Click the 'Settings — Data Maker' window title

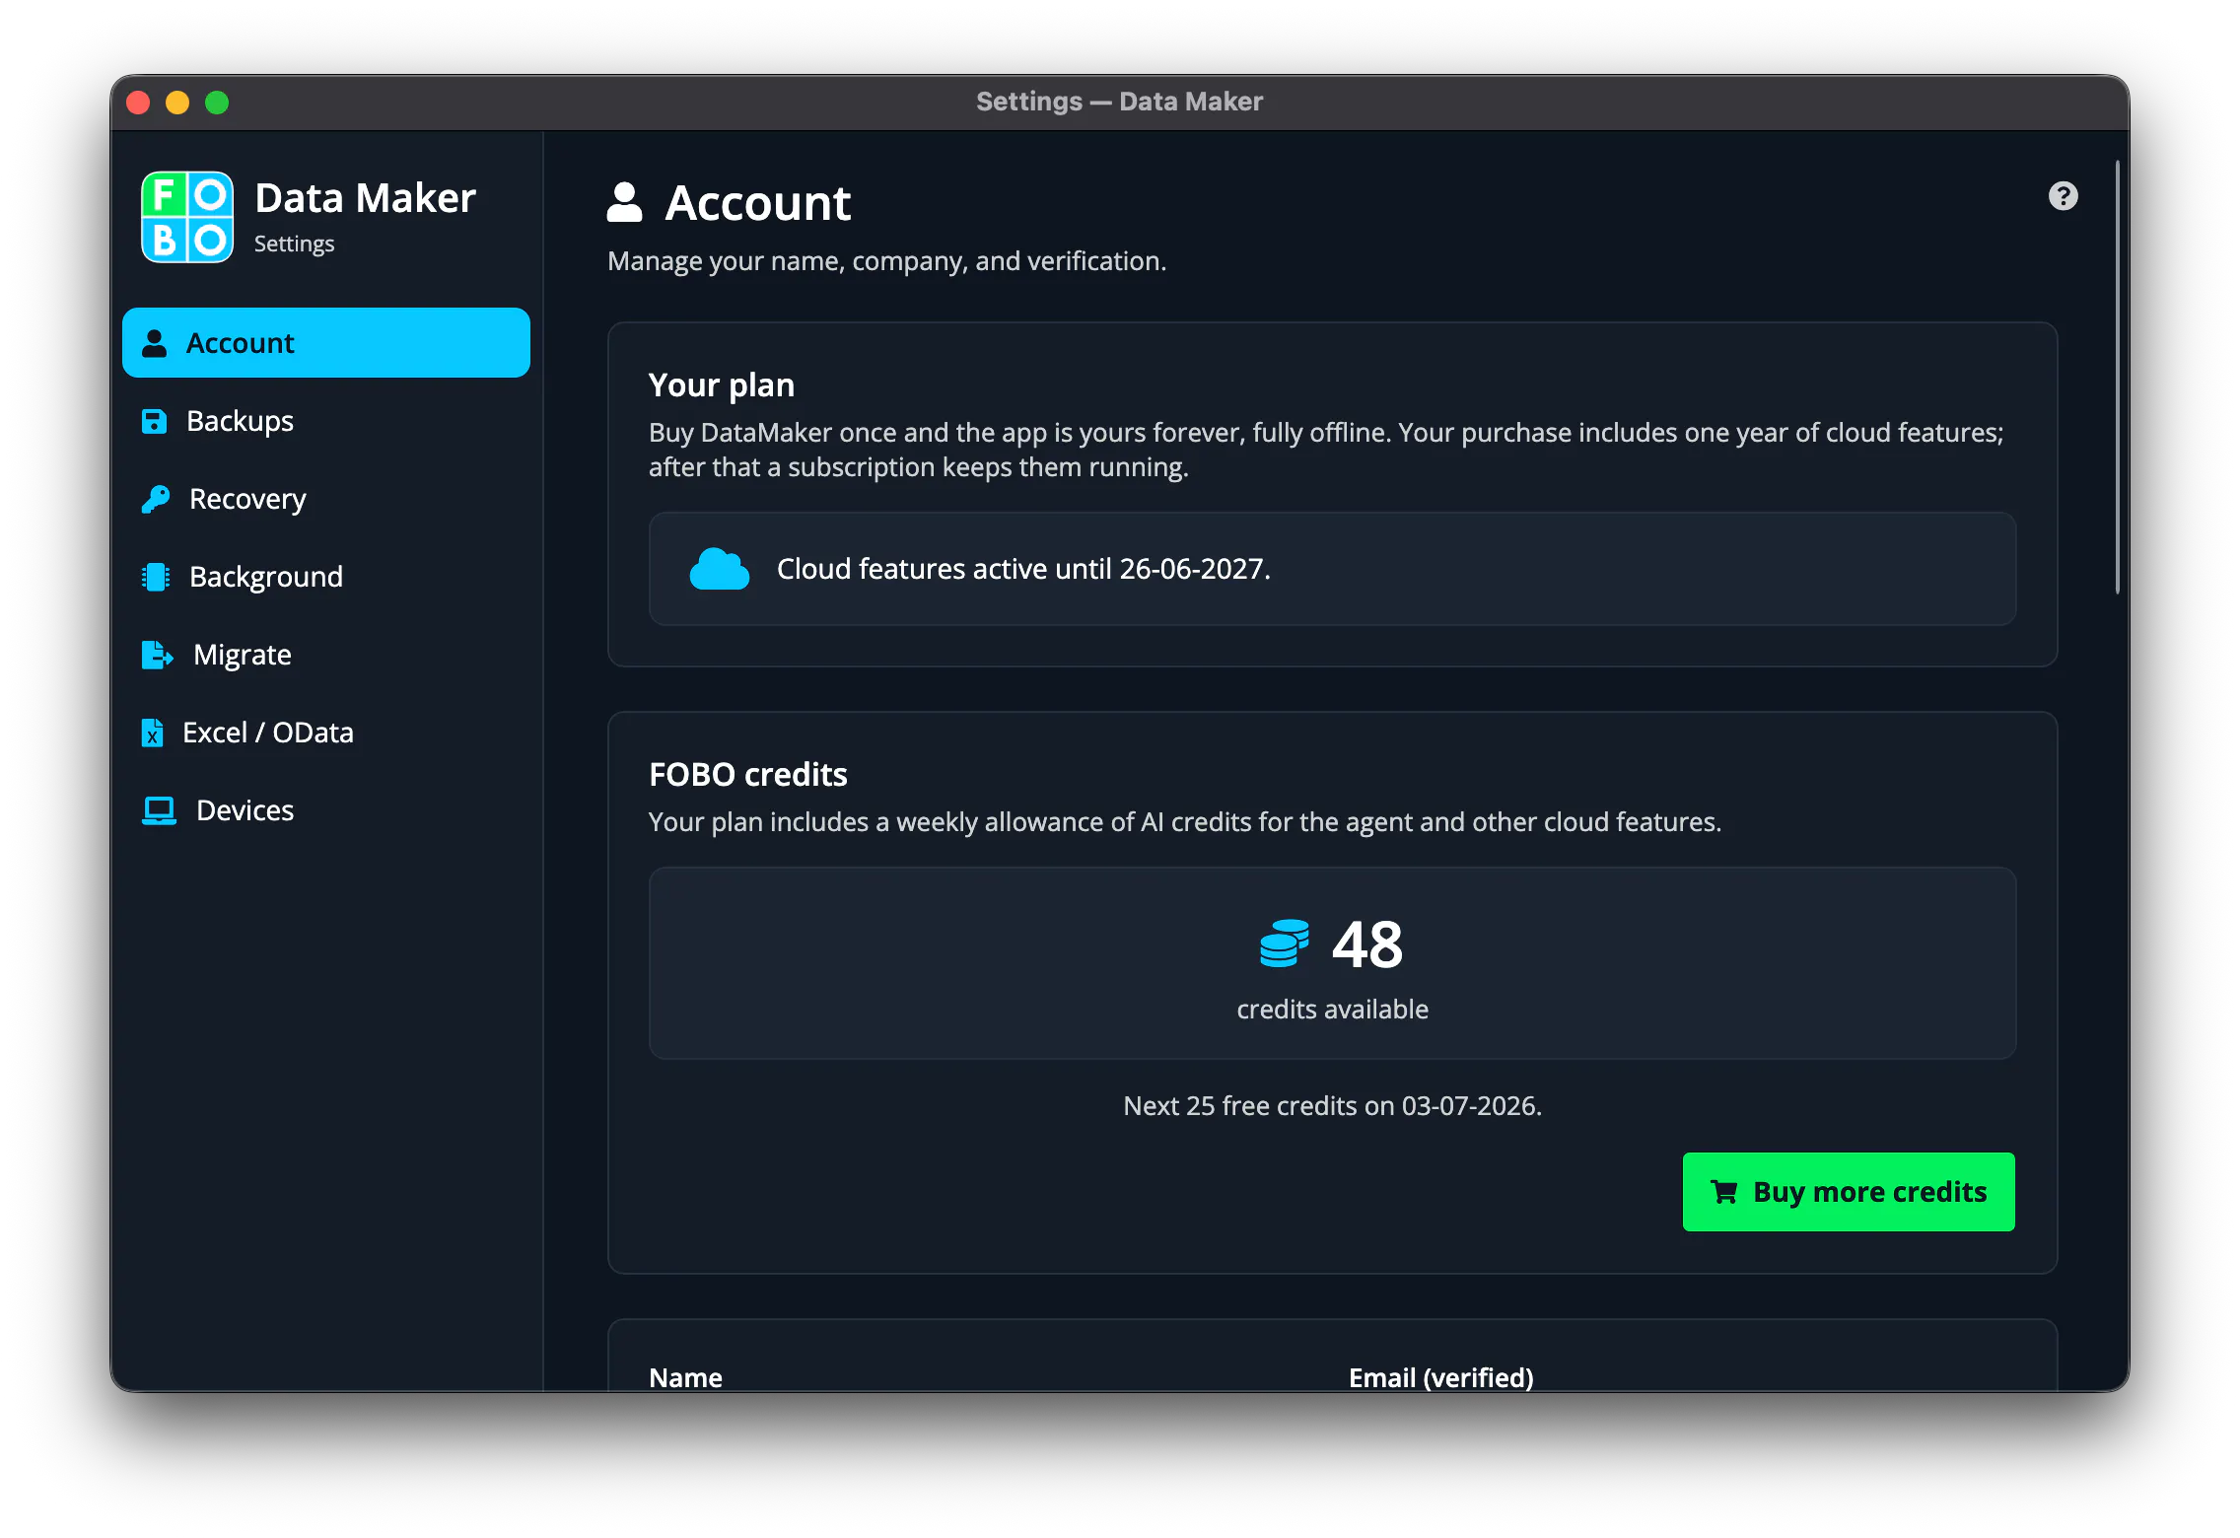(x=1120, y=102)
